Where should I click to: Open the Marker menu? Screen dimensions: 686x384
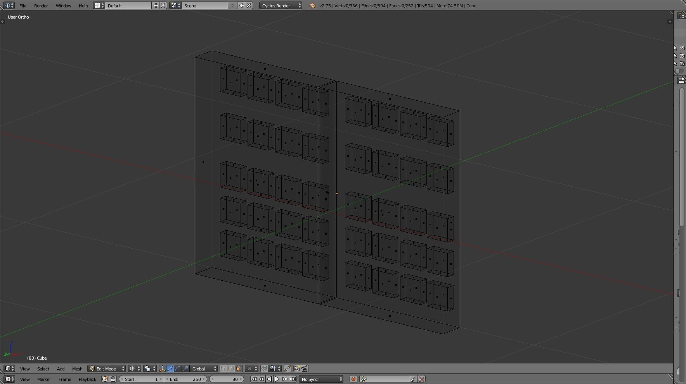(x=44, y=379)
